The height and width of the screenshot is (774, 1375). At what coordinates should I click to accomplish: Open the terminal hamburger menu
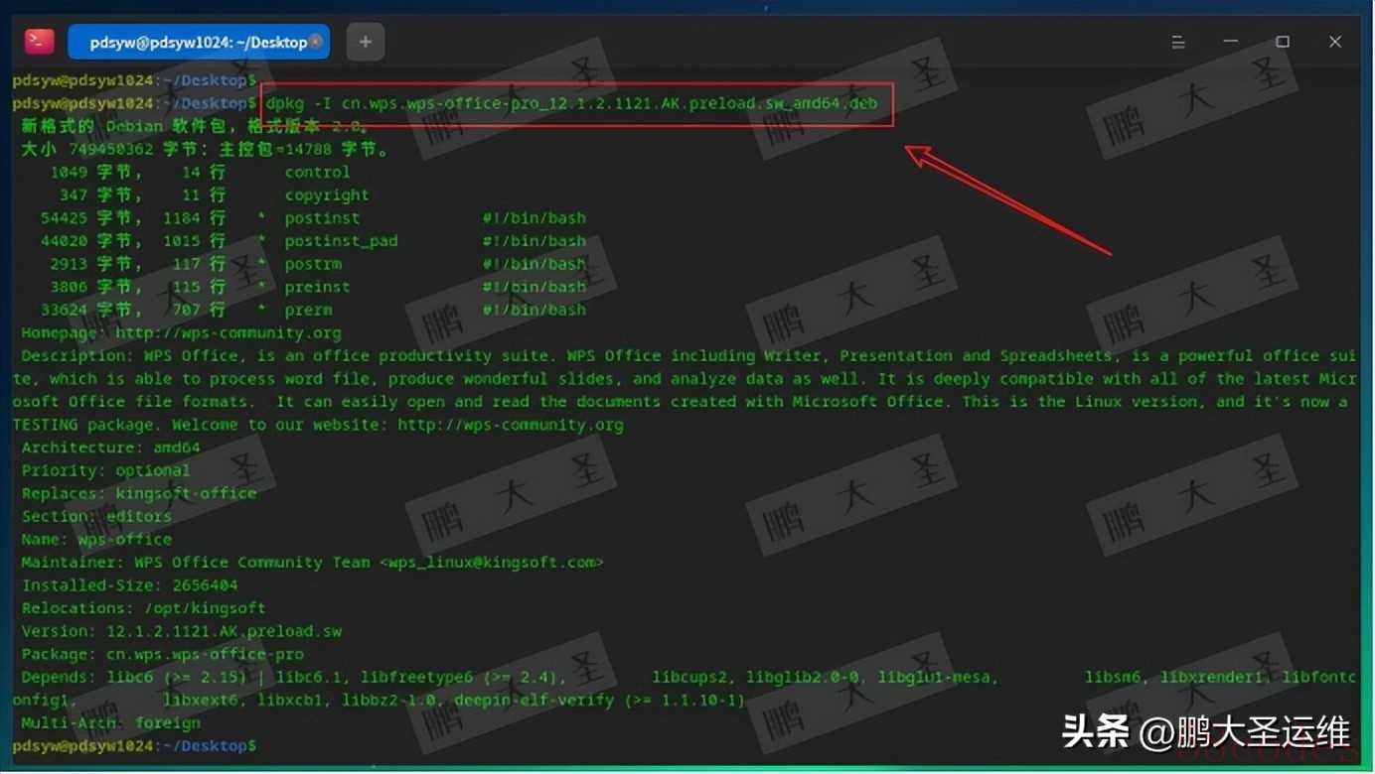coord(1178,42)
